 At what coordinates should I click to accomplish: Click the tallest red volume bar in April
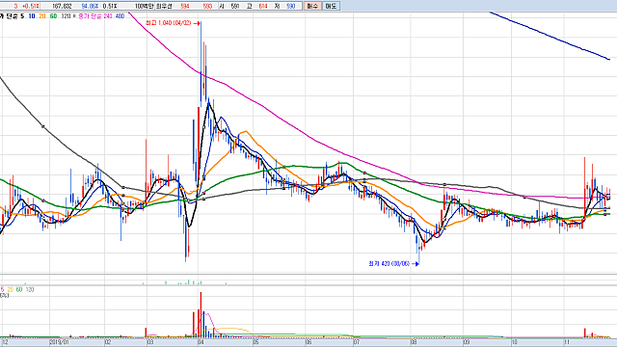201,315
